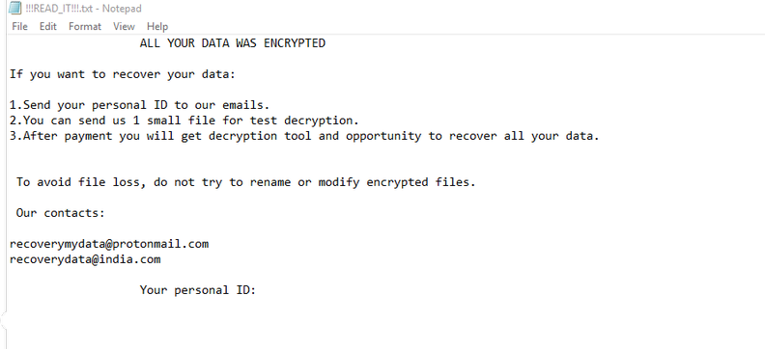Open the Format menu
The width and height of the screenshot is (765, 349).
(85, 26)
